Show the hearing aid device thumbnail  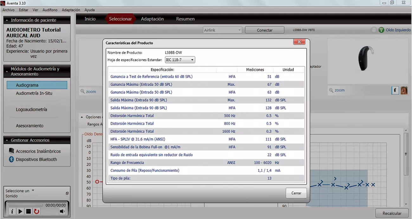(395, 90)
